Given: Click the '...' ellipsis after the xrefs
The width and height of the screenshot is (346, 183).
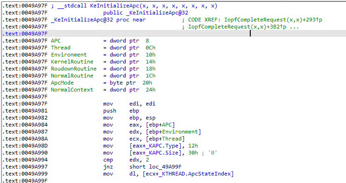Looking at the screenshot, I should (x=294, y=27).
